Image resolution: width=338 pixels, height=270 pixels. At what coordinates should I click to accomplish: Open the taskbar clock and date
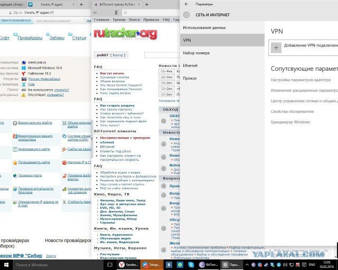326,265
